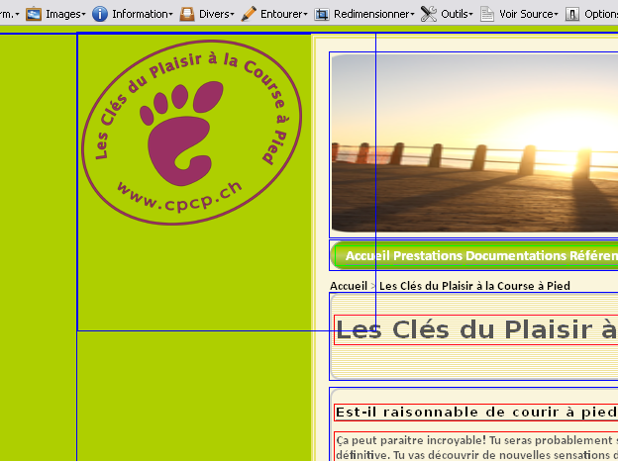Screen dimensions: 618x461
Task: Open Documentations in the navigation bar
Action: tap(516, 256)
